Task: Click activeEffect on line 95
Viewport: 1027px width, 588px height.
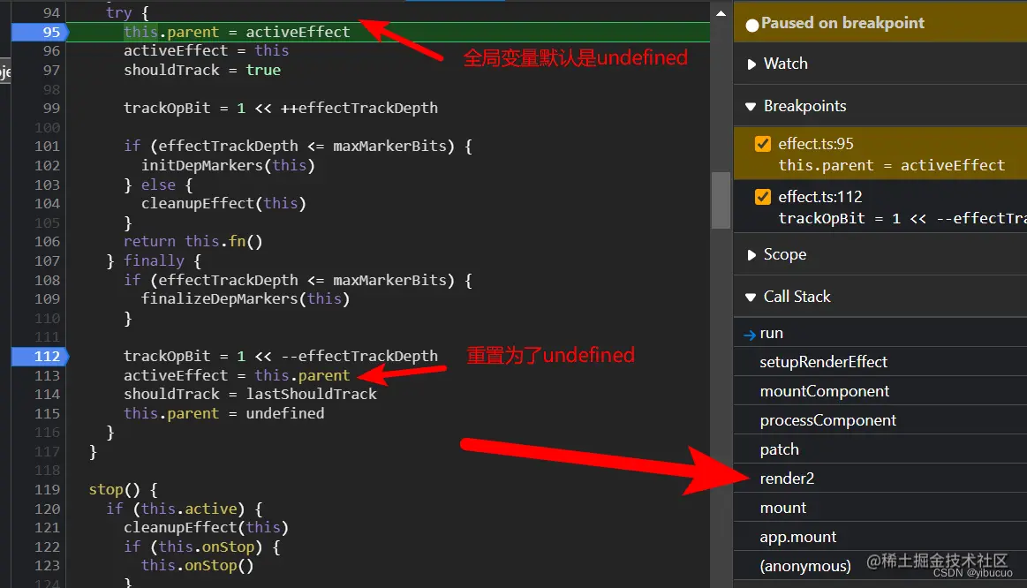Action: click(298, 32)
